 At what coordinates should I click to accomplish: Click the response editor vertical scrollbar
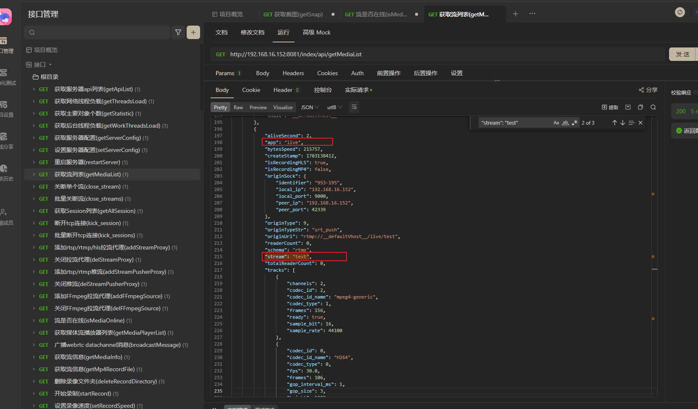point(654,256)
